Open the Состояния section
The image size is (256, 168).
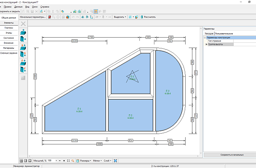(9, 38)
